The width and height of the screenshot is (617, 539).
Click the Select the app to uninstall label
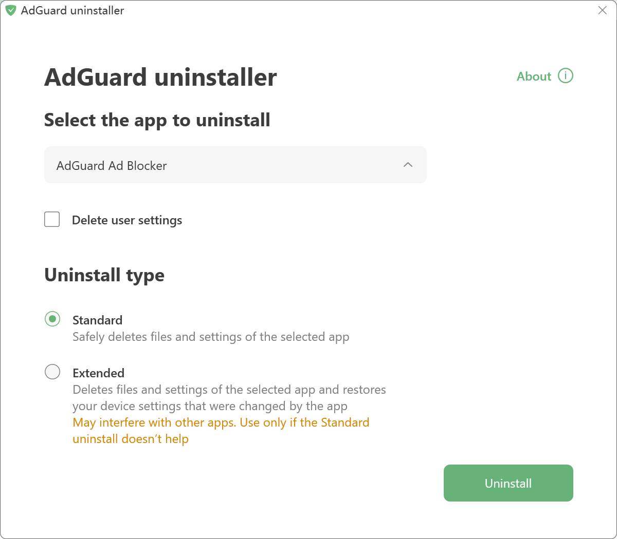pyautogui.click(x=157, y=120)
